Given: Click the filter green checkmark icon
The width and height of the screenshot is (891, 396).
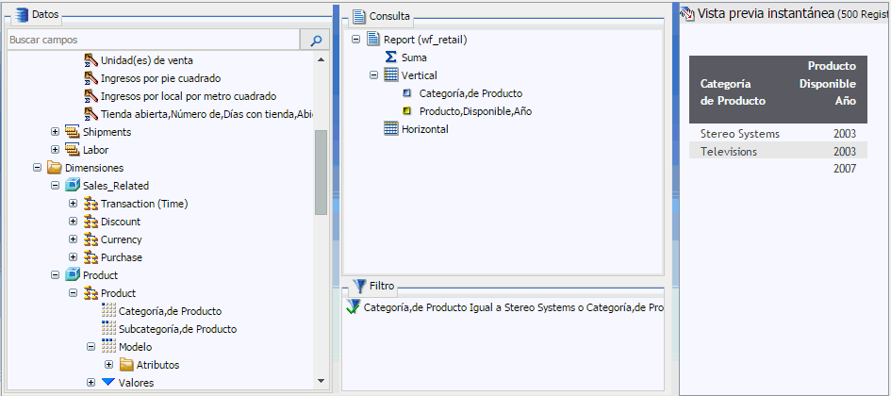Looking at the screenshot, I should [x=353, y=307].
